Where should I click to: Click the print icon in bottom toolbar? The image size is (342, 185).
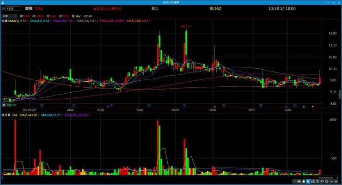pyautogui.click(x=299, y=181)
